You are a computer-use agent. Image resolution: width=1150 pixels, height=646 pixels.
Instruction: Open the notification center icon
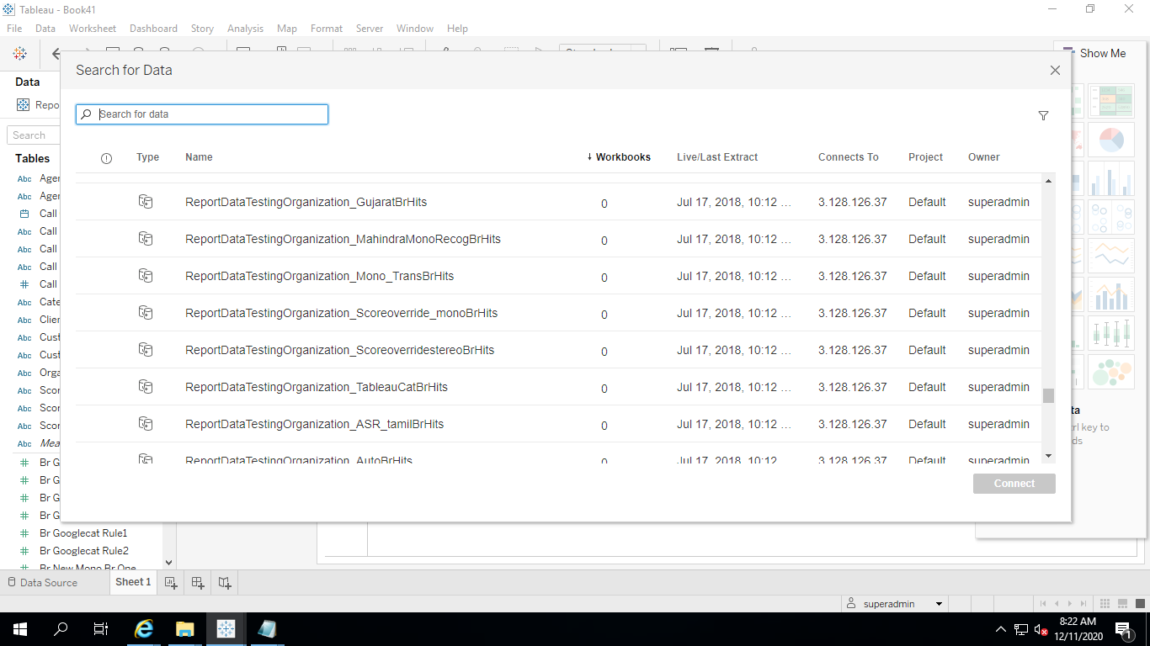coord(1123,629)
